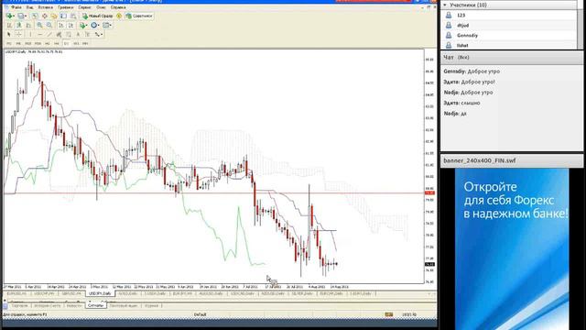Viewport: 586px width, 330px height.
Task: Select the text tool
Action: 78,34
